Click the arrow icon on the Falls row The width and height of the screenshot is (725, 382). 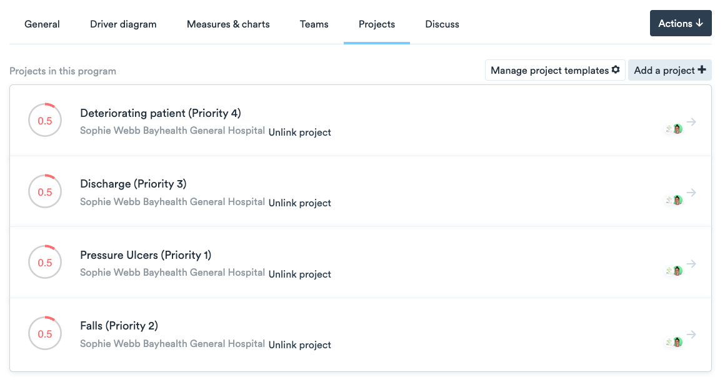click(x=691, y=335)
